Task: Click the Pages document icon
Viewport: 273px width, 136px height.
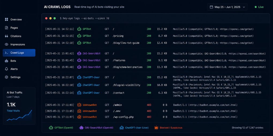Action: coord(6,28)
